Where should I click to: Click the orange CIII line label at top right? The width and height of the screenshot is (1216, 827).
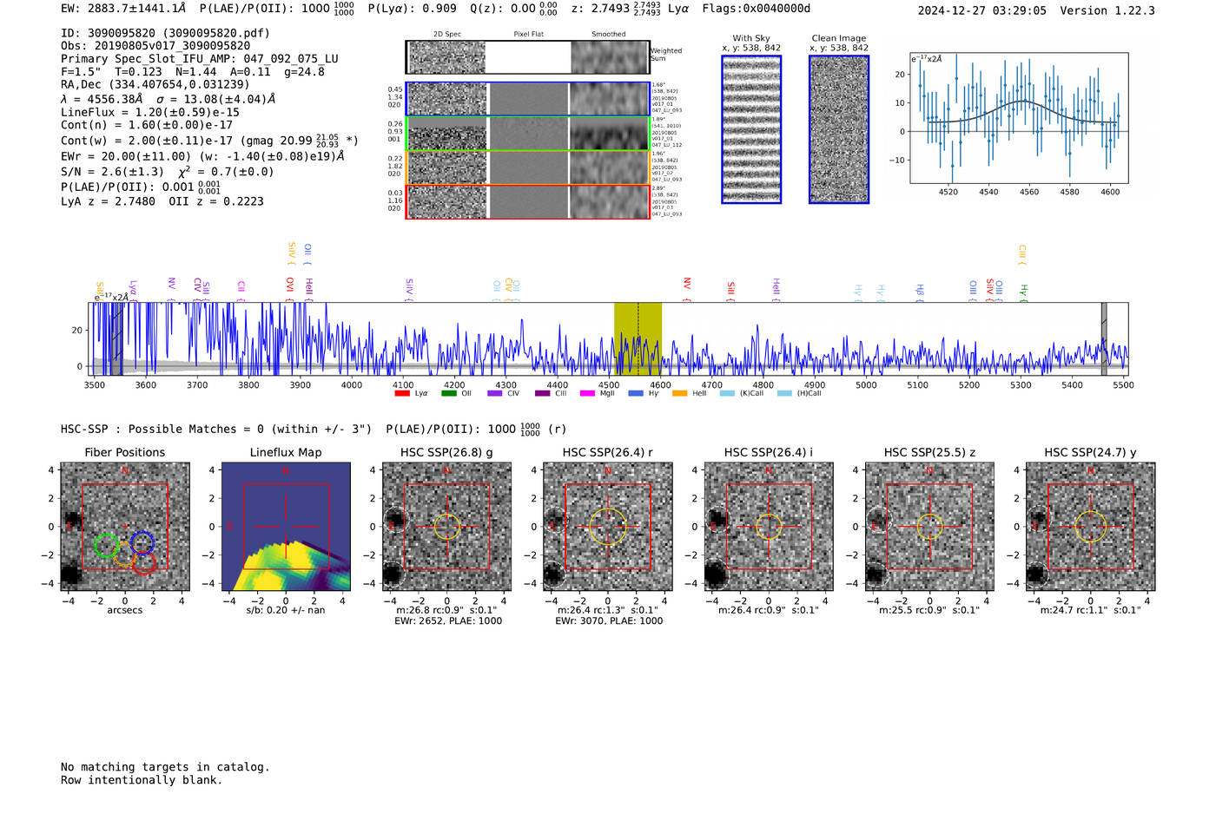coord(1022,253)
